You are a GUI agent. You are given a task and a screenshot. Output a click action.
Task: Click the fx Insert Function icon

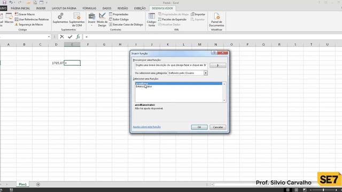78,37
